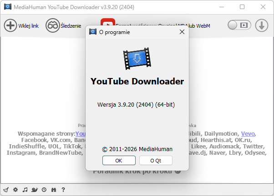Toggle the video mode switch in toolbar

(239, 25)
